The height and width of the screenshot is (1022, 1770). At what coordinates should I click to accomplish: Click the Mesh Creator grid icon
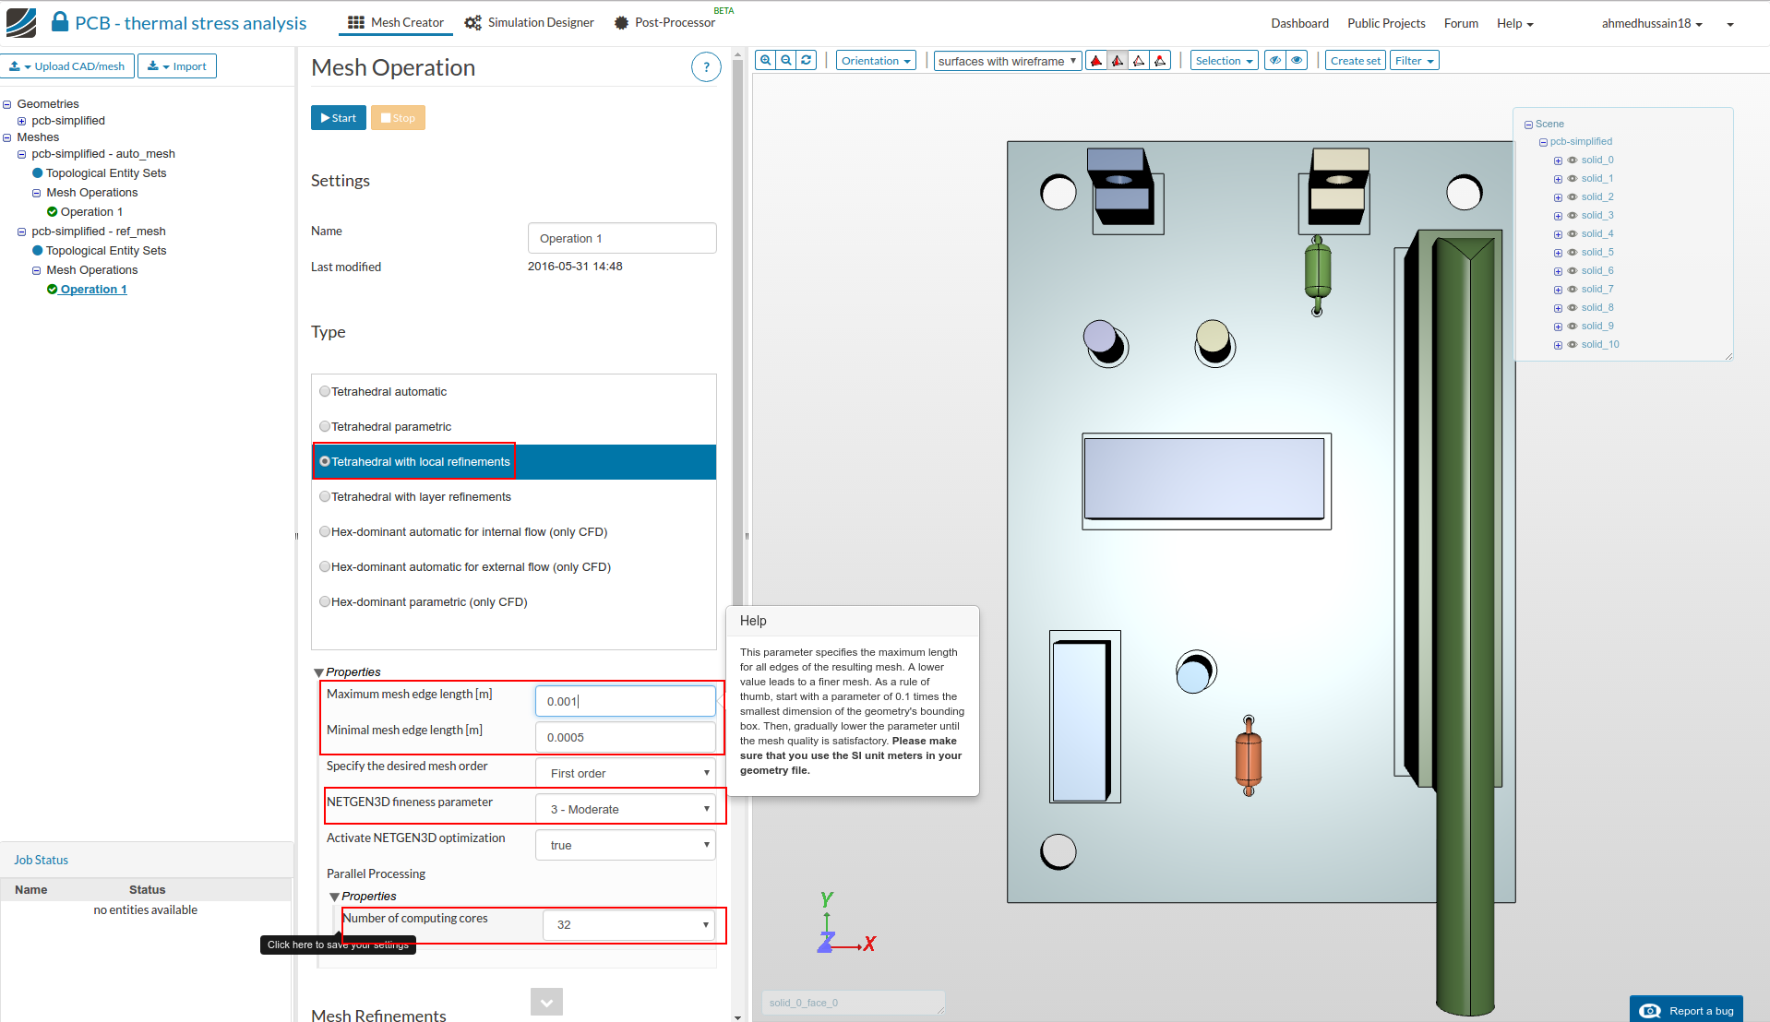pyautogui.click(x=356, y=23)
